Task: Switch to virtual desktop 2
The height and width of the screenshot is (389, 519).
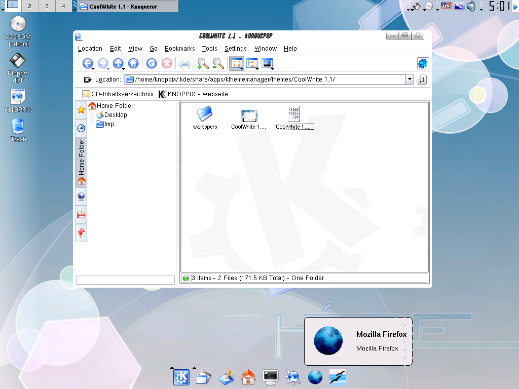Action: click(x=30, y=6)
